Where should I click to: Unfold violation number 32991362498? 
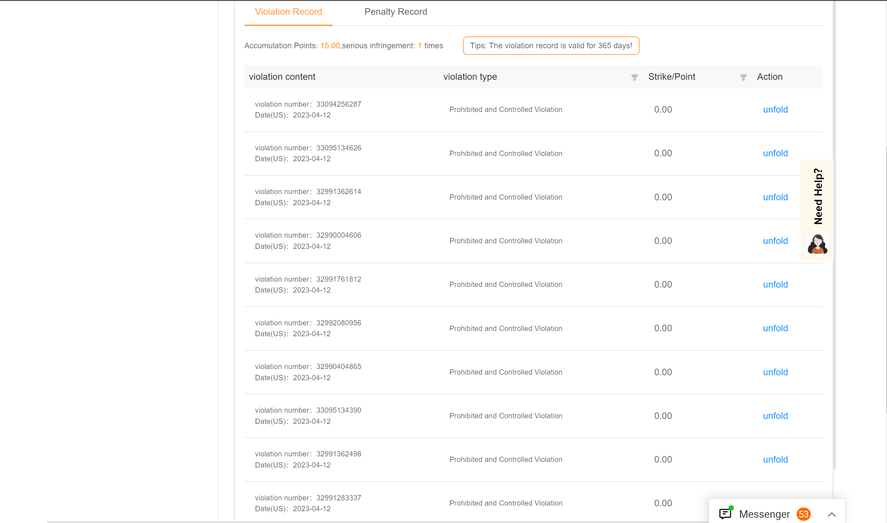(x=775, y=460)
